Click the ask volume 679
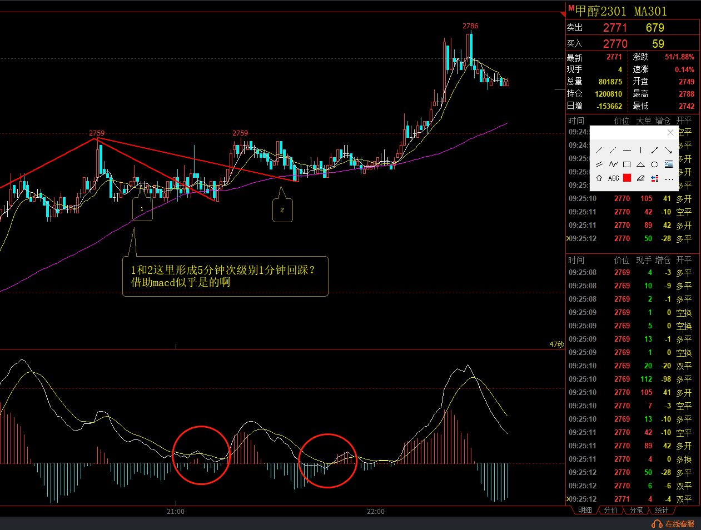701x530 pixels. [x=655, y=28]
